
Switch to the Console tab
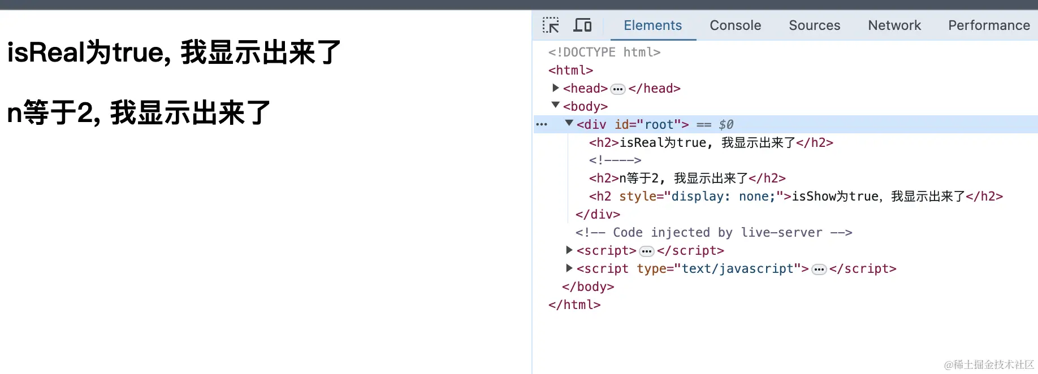735,25
